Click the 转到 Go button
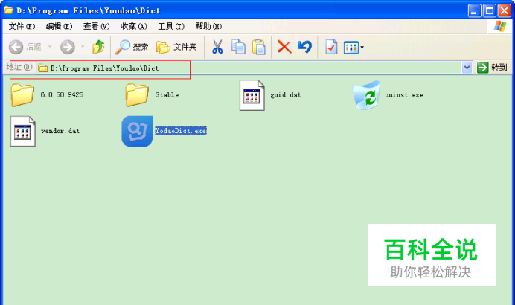 tap(492, 68)
